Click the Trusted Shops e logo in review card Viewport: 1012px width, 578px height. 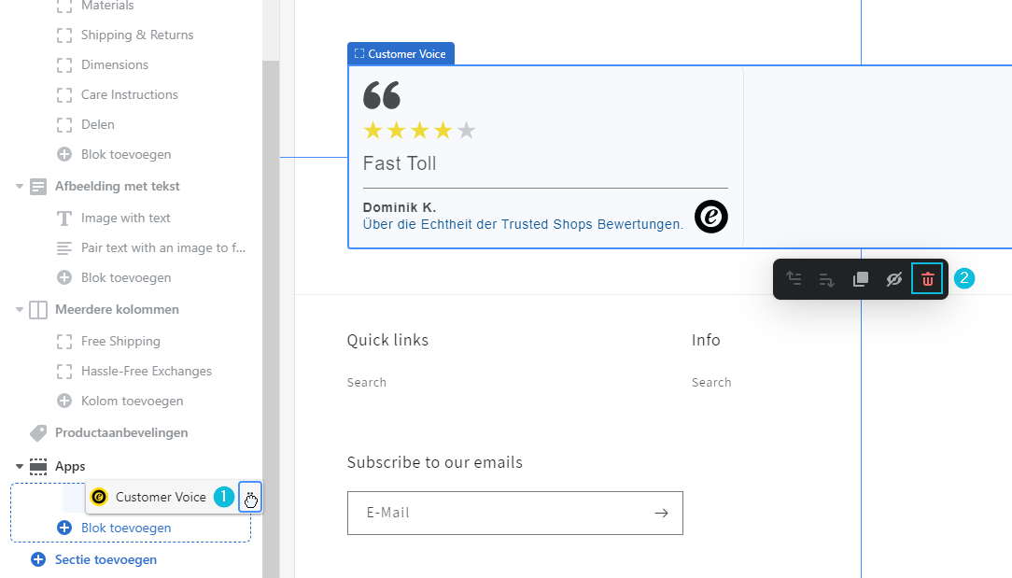tap(711, 217)
